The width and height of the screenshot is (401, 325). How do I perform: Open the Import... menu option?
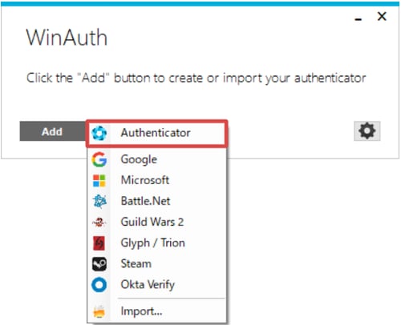[x=157, y=311]
